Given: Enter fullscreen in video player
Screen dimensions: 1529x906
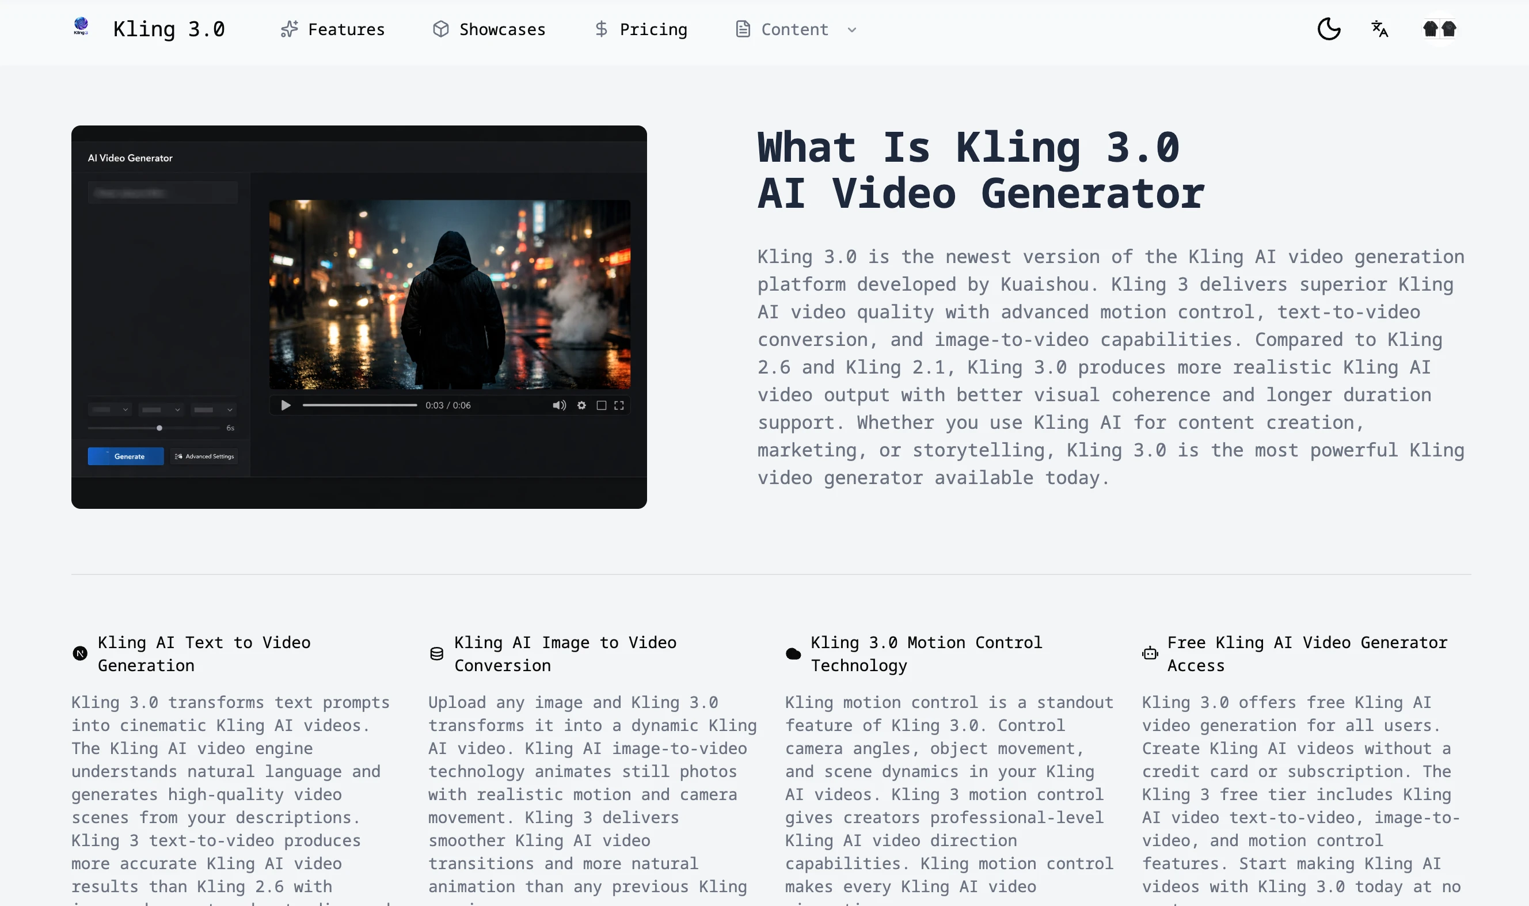Looking at the screenshot, I should 619,405.
